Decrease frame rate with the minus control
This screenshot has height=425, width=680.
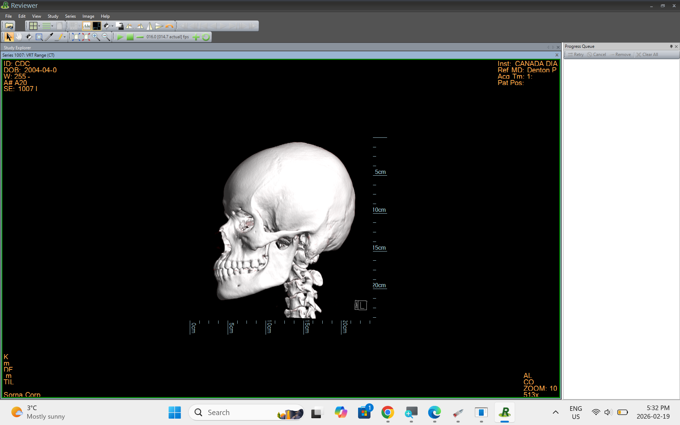[140, 37]
